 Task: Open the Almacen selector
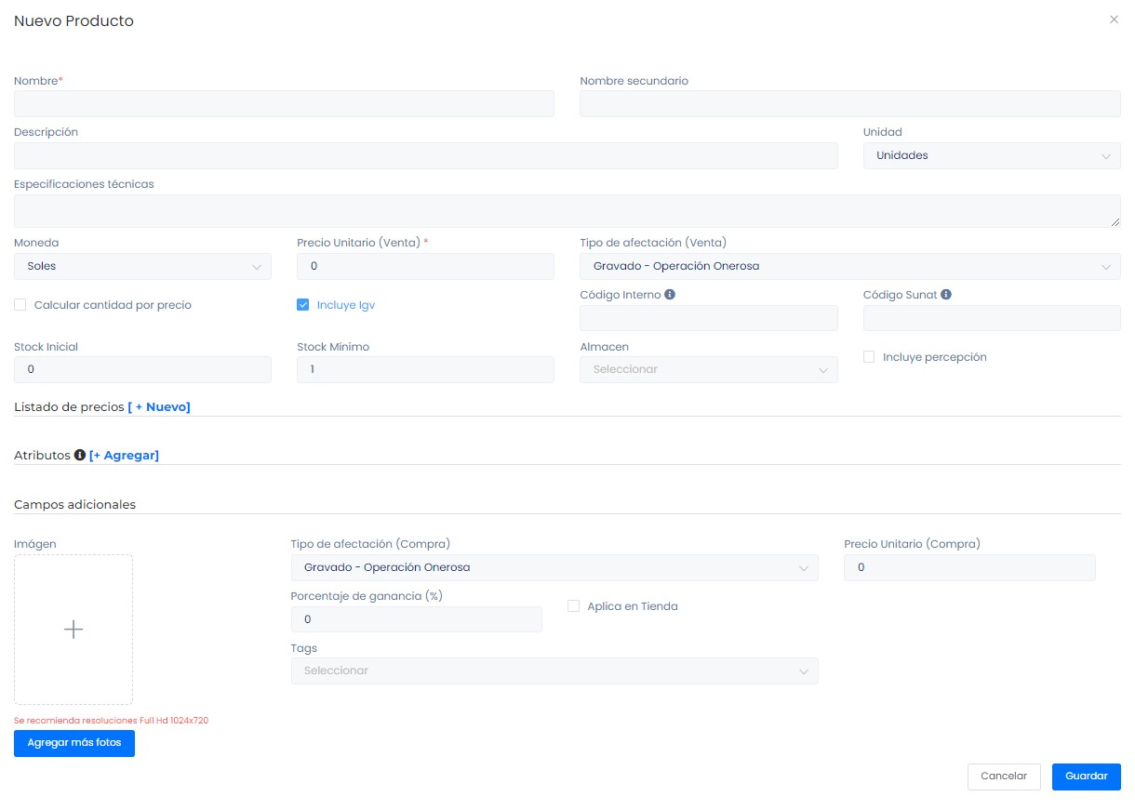pyautogui.click(x=708, y=370)
